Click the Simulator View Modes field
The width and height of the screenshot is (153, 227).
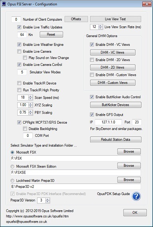22,72
